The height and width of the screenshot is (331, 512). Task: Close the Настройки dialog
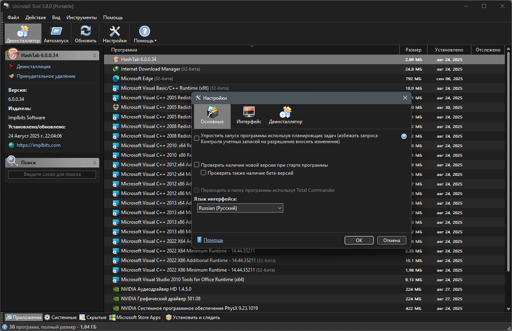coord(405,98)
